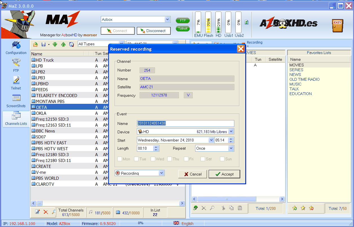Open the FTP sidebar section
354x227 pixels.
pos(16,65)
